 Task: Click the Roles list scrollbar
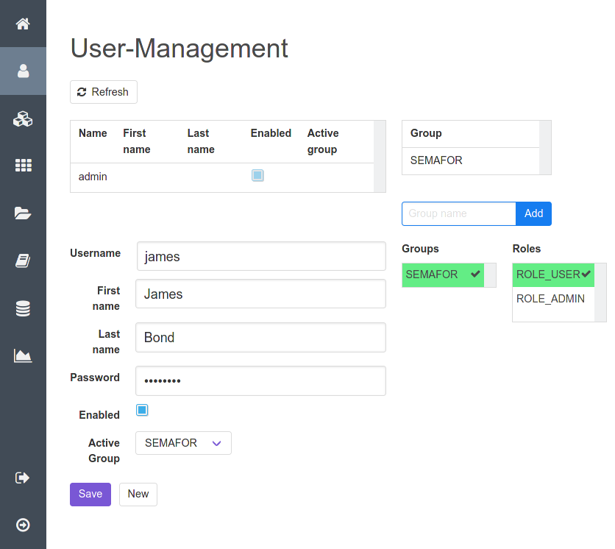click(600, 293)
